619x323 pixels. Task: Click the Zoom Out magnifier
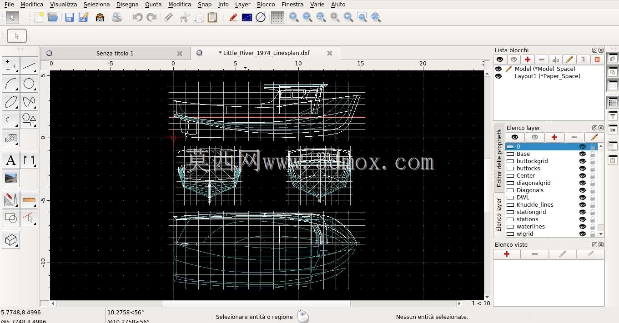pyautogui.click(x=307, y=17)
